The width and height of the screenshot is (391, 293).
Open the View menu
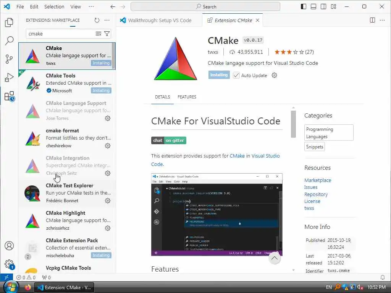[x=76, y=7]
